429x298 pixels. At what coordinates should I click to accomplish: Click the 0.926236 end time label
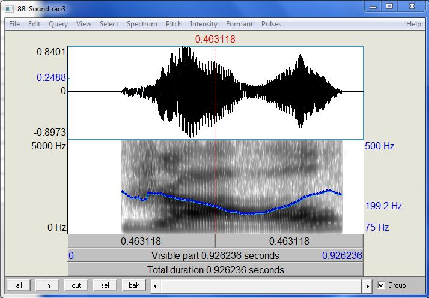point(342,255)
